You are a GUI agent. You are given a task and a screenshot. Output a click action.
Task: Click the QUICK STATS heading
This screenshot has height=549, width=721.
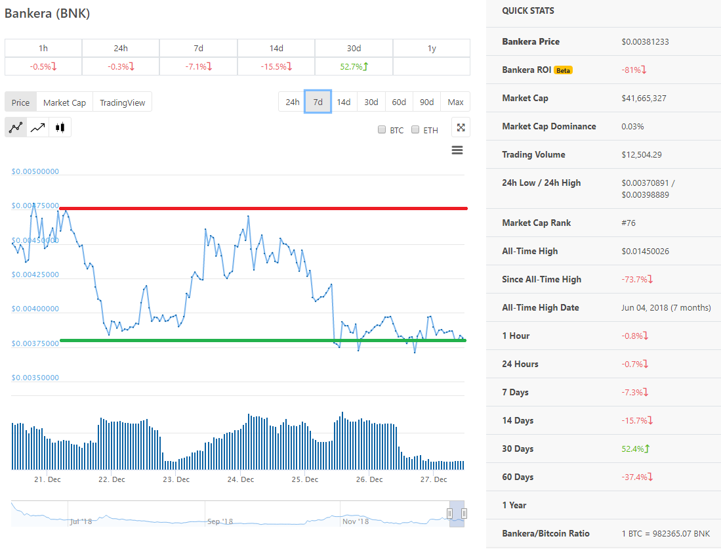[528, 11]
